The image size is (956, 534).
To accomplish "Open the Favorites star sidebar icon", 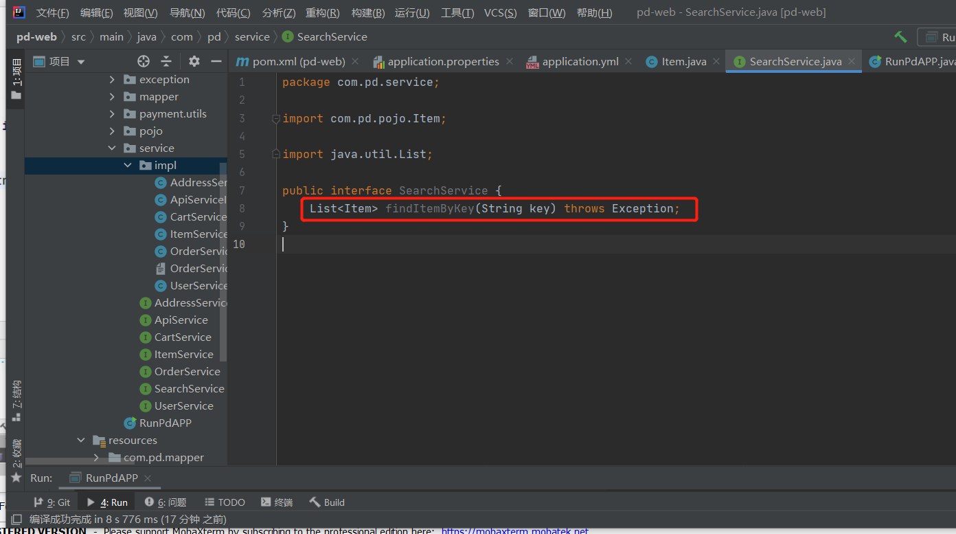I will [16, 477].
